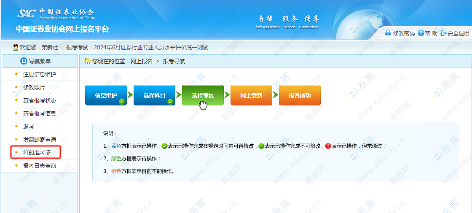Click 报考导航 in the breadcrumb

(174, 62)
